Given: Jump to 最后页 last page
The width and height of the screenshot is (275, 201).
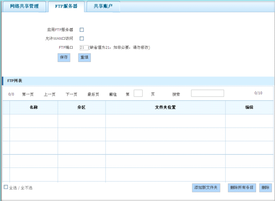Looking at the screenshot, I should point(93,94).
